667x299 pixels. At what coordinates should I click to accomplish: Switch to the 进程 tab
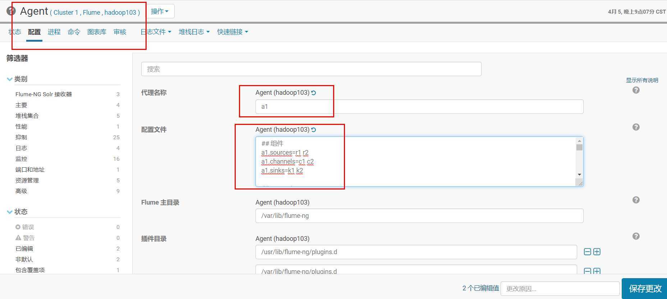click(x=54, y=32)
